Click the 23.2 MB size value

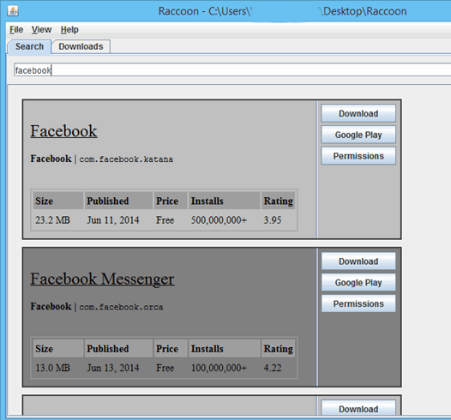pyautogui.click(x=52, y=220)
